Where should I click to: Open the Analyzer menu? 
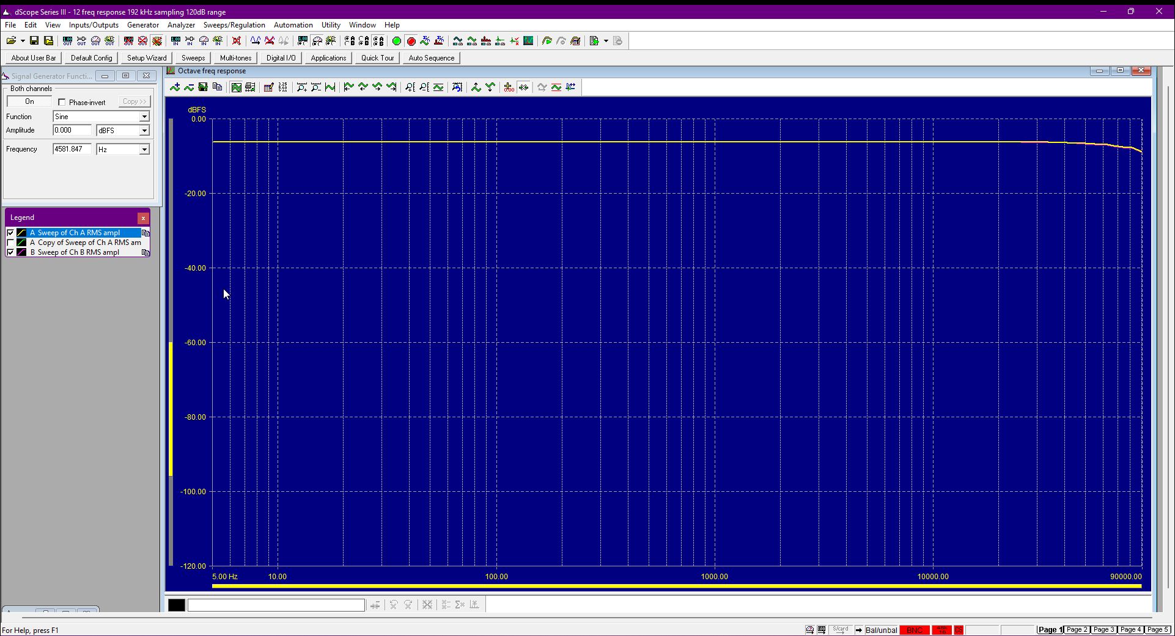tap(181, 25)
